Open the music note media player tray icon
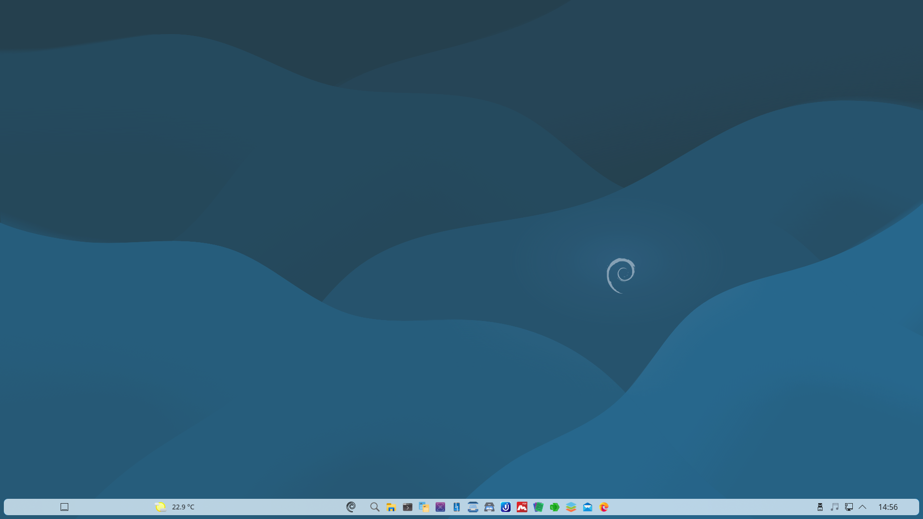 pos(835,507)
